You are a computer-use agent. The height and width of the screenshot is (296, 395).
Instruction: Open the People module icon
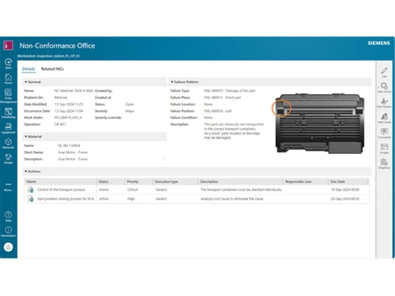click(x=8, y=159)
